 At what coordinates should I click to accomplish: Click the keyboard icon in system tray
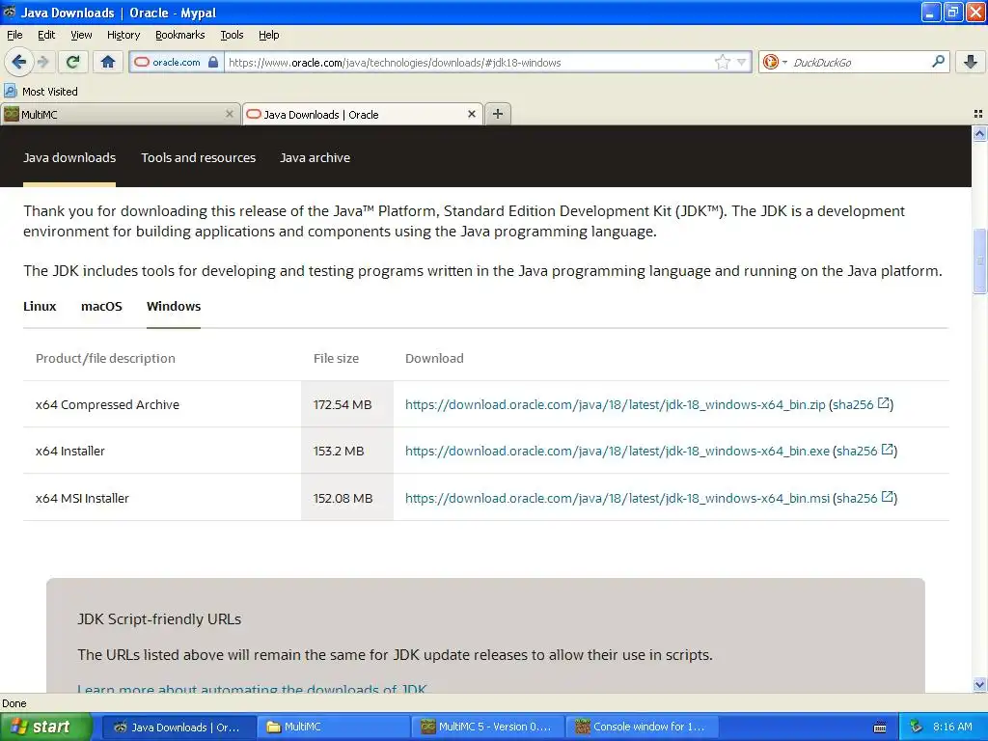880,727
